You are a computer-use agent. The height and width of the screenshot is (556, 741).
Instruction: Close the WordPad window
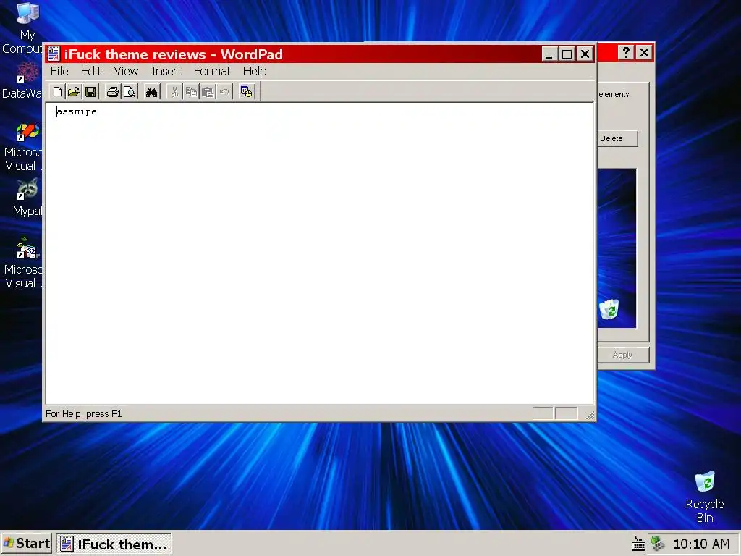click(585, 54)
